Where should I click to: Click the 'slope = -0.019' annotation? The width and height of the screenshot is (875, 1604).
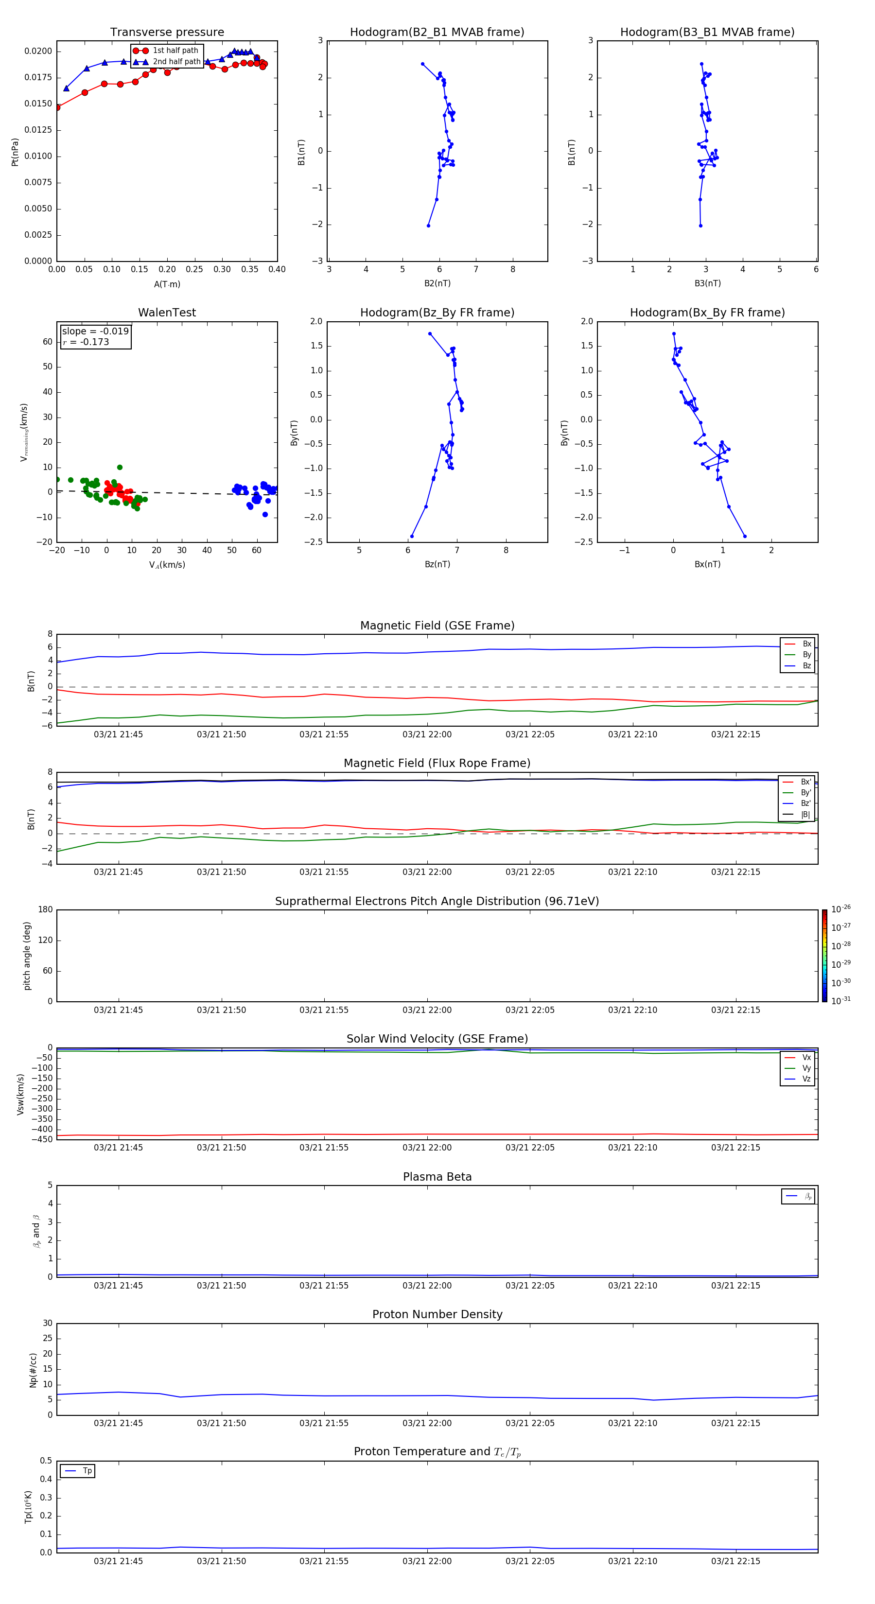click(x=95, y=331)
